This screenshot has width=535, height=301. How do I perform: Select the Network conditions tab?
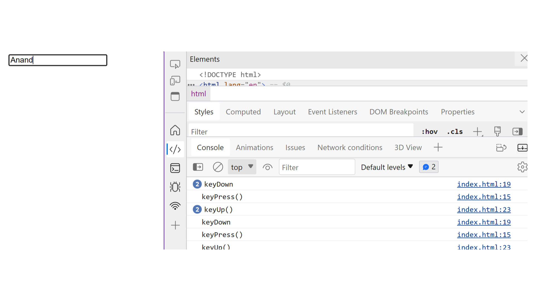(350, 147)
